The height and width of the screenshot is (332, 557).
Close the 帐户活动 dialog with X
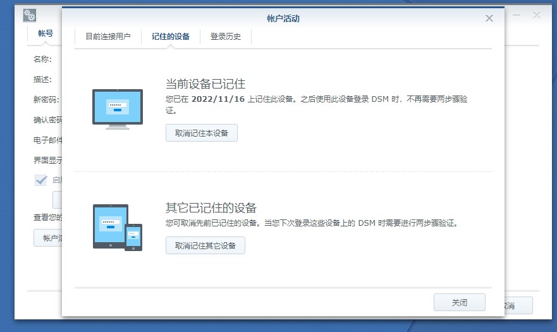[489, 18]
